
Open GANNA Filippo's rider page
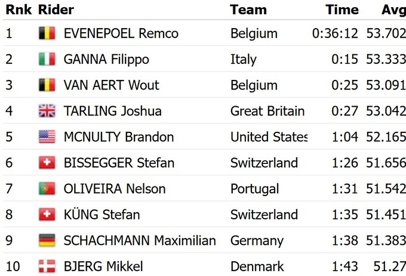[x=106, y=59]
